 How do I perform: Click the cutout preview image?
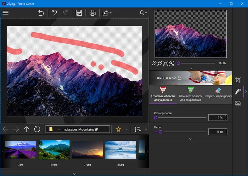(x=191, y=34)
